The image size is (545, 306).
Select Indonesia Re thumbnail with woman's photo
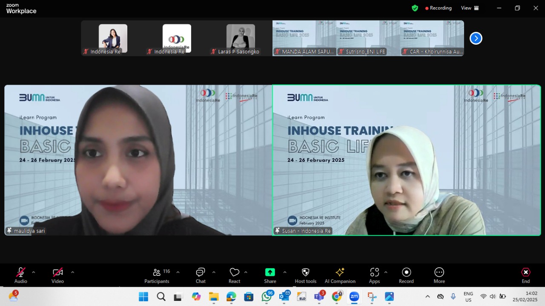[x=113, y=38]
